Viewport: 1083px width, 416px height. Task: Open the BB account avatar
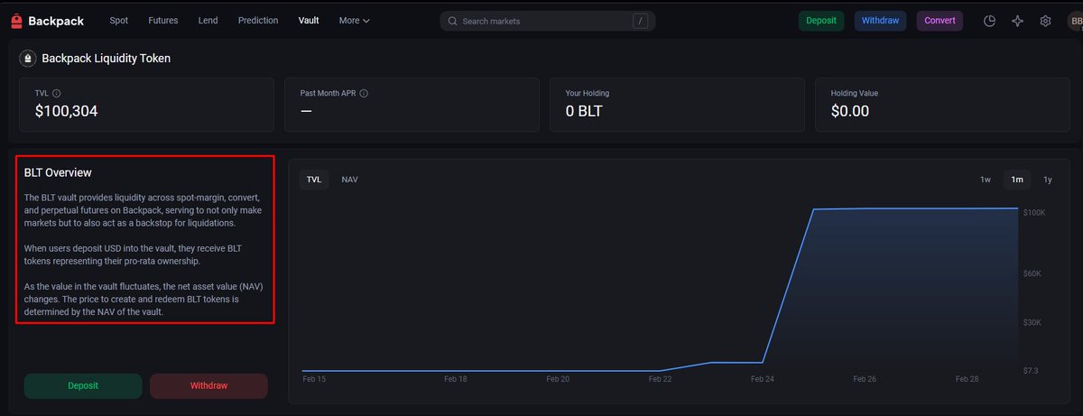pos(1074,21)
